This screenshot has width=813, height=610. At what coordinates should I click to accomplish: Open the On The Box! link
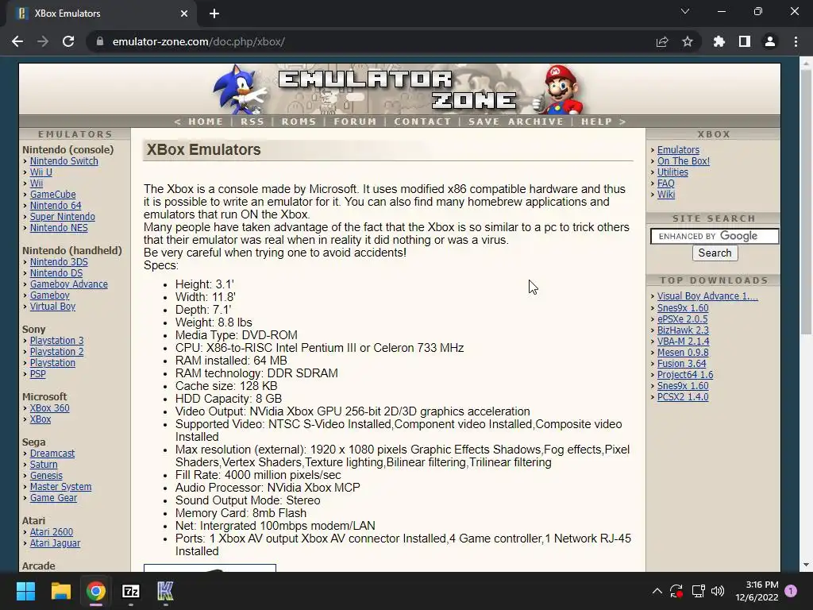pyautogui.click(x=684, y=160)
